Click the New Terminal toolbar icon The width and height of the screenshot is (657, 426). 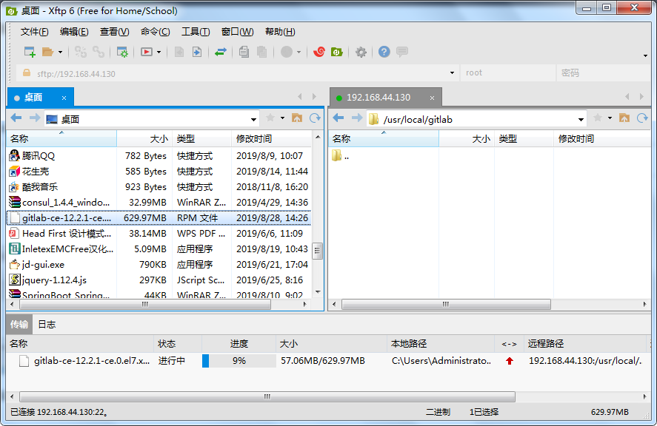[146, 52]
